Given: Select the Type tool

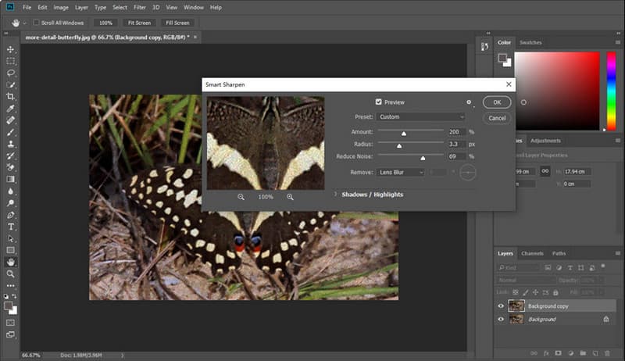Looking at the screenshot, I should pyautogui.click(x=11, y=227).
